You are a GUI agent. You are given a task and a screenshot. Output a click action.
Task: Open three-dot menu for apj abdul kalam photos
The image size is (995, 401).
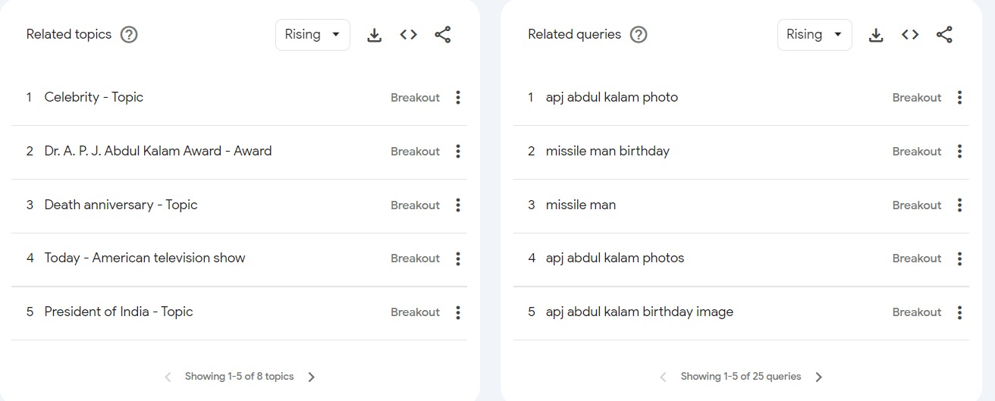pyautogui.click(x=959, y=258)
